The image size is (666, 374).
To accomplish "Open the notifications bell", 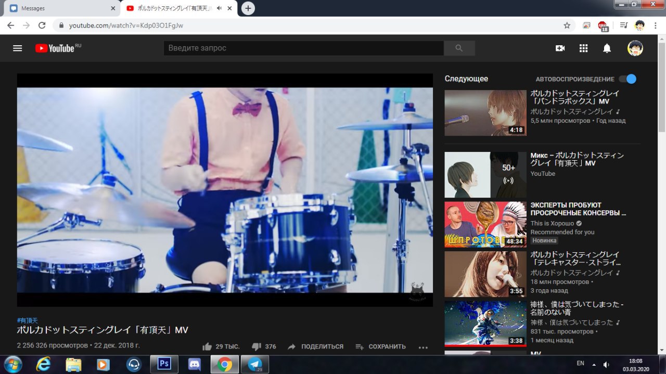I will tap(607, 48).
